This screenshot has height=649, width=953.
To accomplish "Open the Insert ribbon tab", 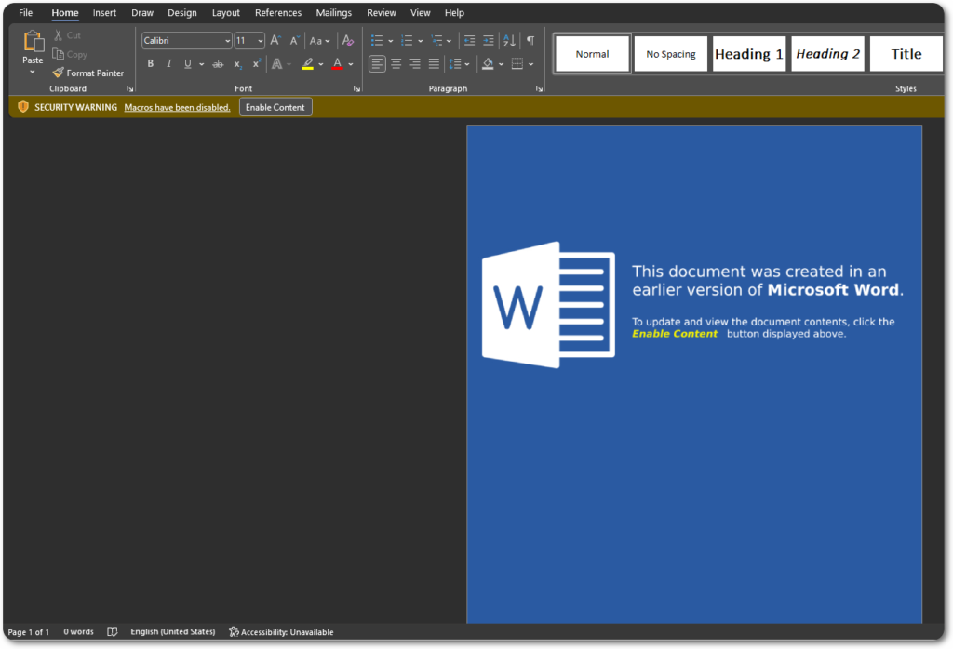I will 104,13.
